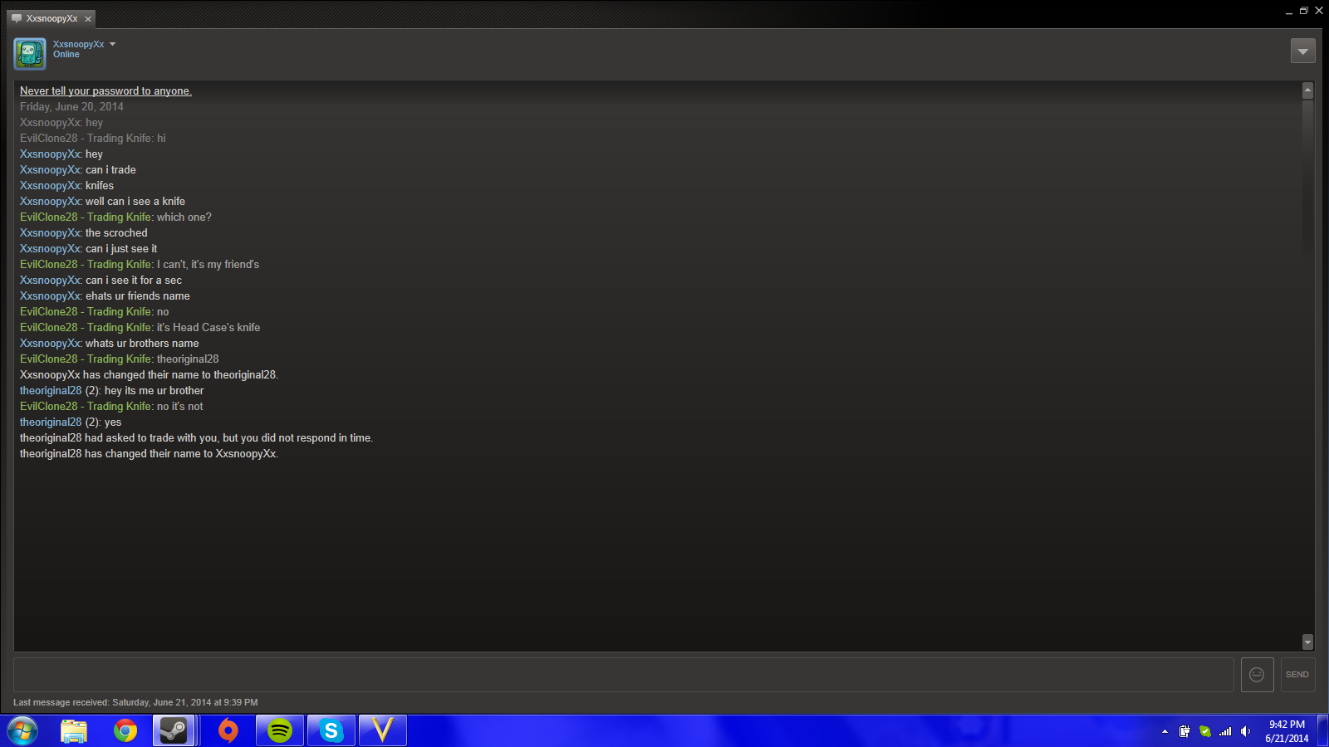Screen dimensions: 1329x747
Task: Click the volume speaker tray icon
Action: click(x=1245, y=731)
